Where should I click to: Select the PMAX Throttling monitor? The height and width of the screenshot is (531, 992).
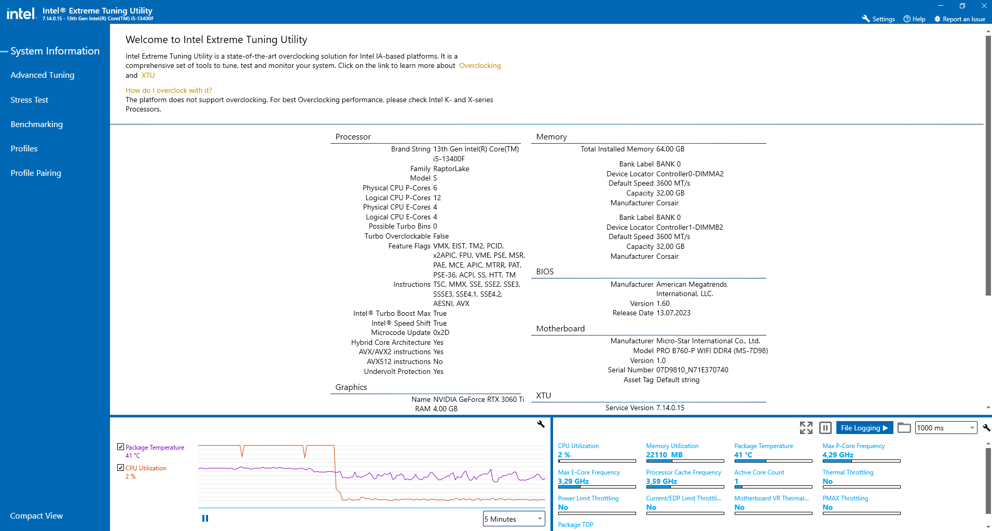[861, 506]
